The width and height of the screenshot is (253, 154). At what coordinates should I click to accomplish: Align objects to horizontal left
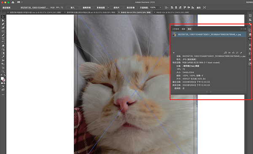[172, 8]
